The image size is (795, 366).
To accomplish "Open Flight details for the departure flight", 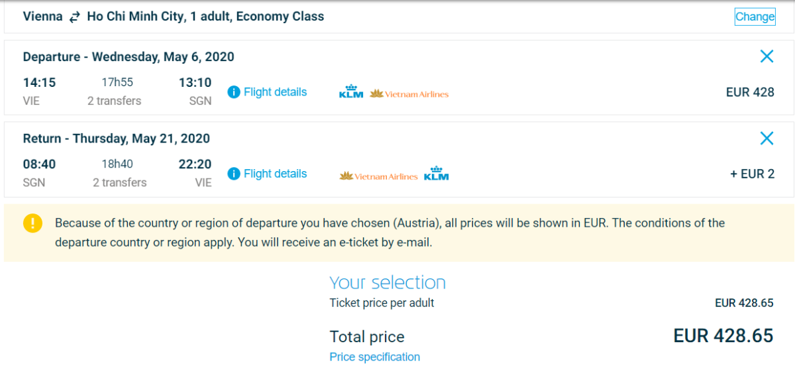I will (275, 92).
